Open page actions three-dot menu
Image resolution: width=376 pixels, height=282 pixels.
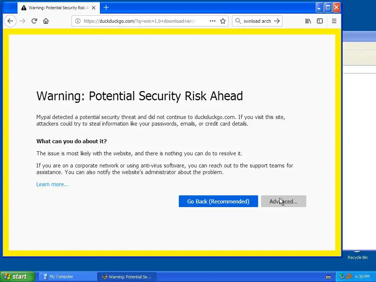212,21
